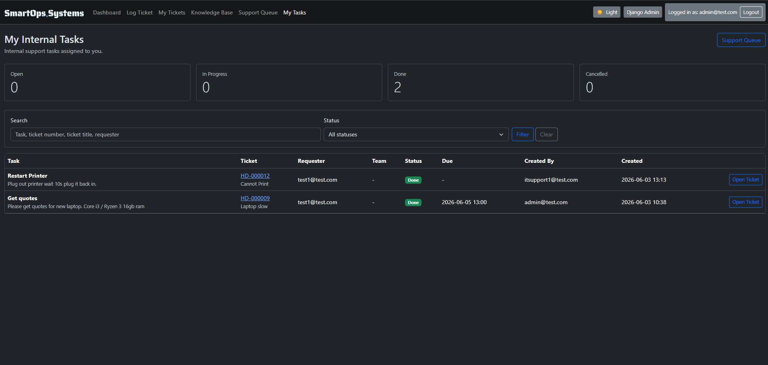
Task: Click the Created By column header
Action: tap(539, 161)
